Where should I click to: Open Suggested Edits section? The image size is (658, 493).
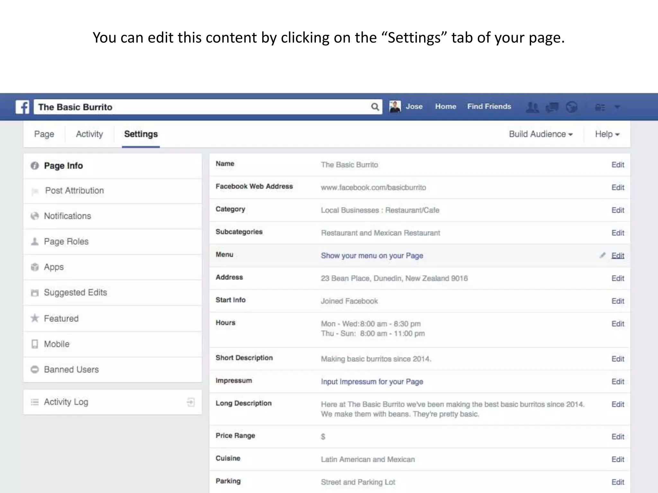tap(113, 293)
